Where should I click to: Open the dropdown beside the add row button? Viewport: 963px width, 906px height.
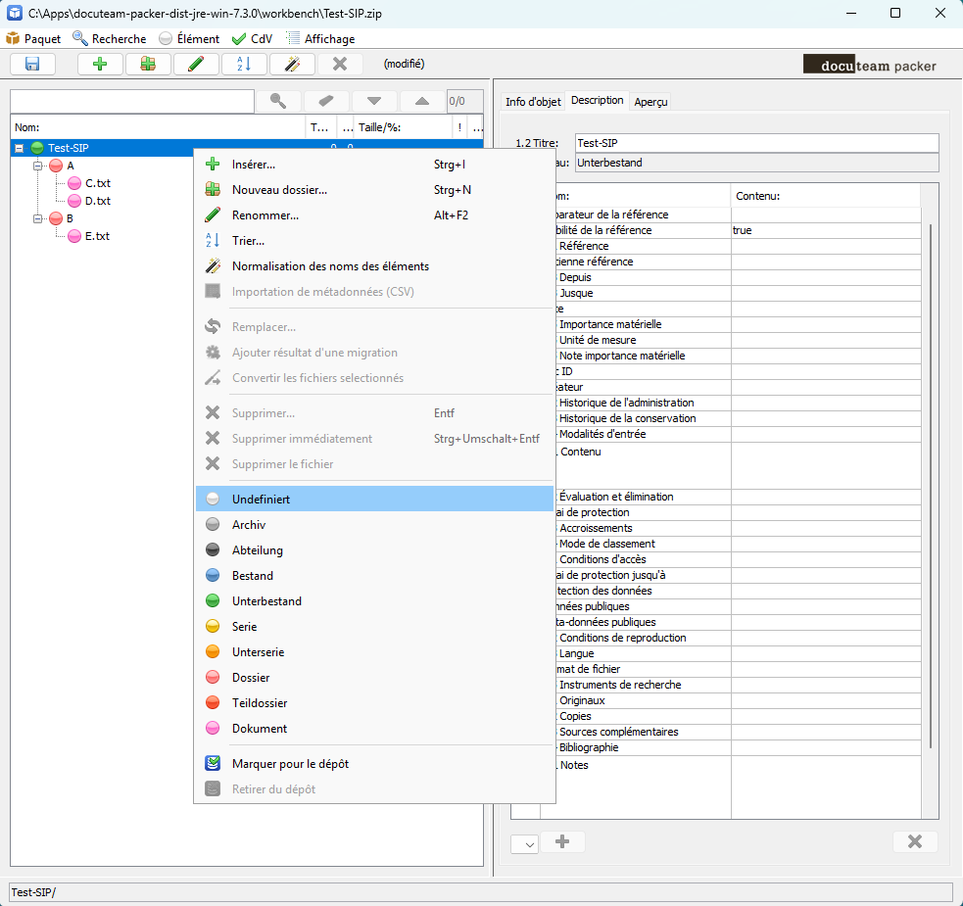pos(524,843)
